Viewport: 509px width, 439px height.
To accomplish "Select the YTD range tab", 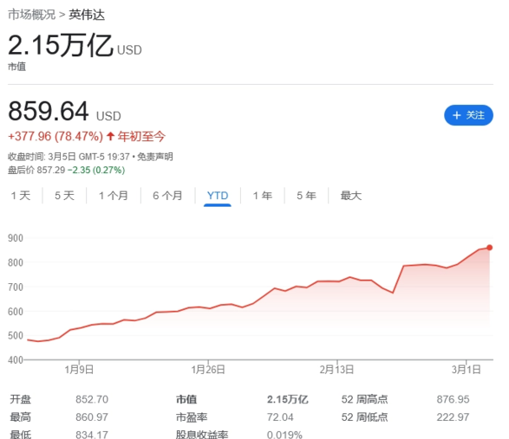I will (x=218, y=196).
